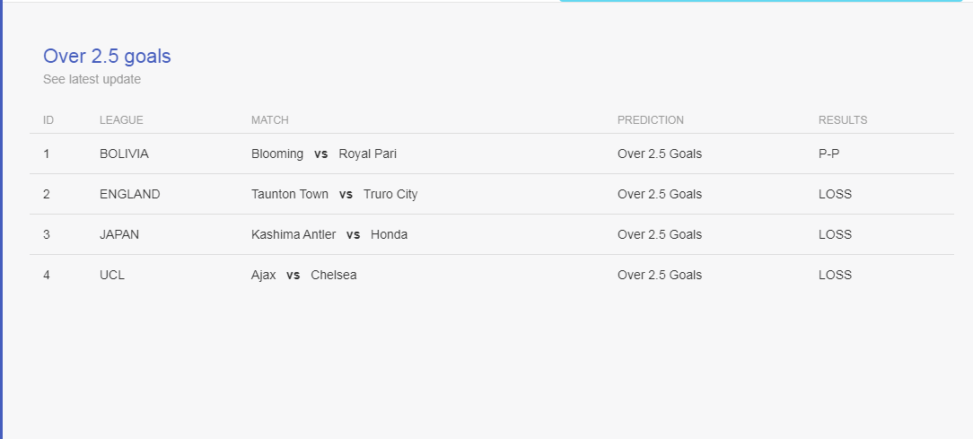The height and width of the screenshot is (439, 973).
Task: Click the Over 2.5 goals heading
Action: (107, 57)
